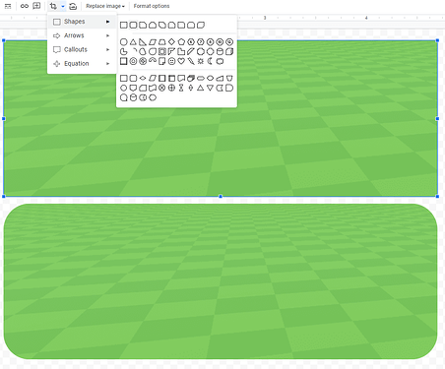445x369 pixels.
Task: Choose the round diagonal corners rectangle shape
Action: 201,25
